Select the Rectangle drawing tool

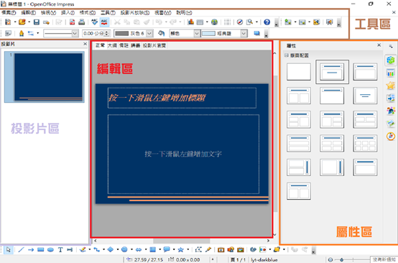tap(41, 250)
